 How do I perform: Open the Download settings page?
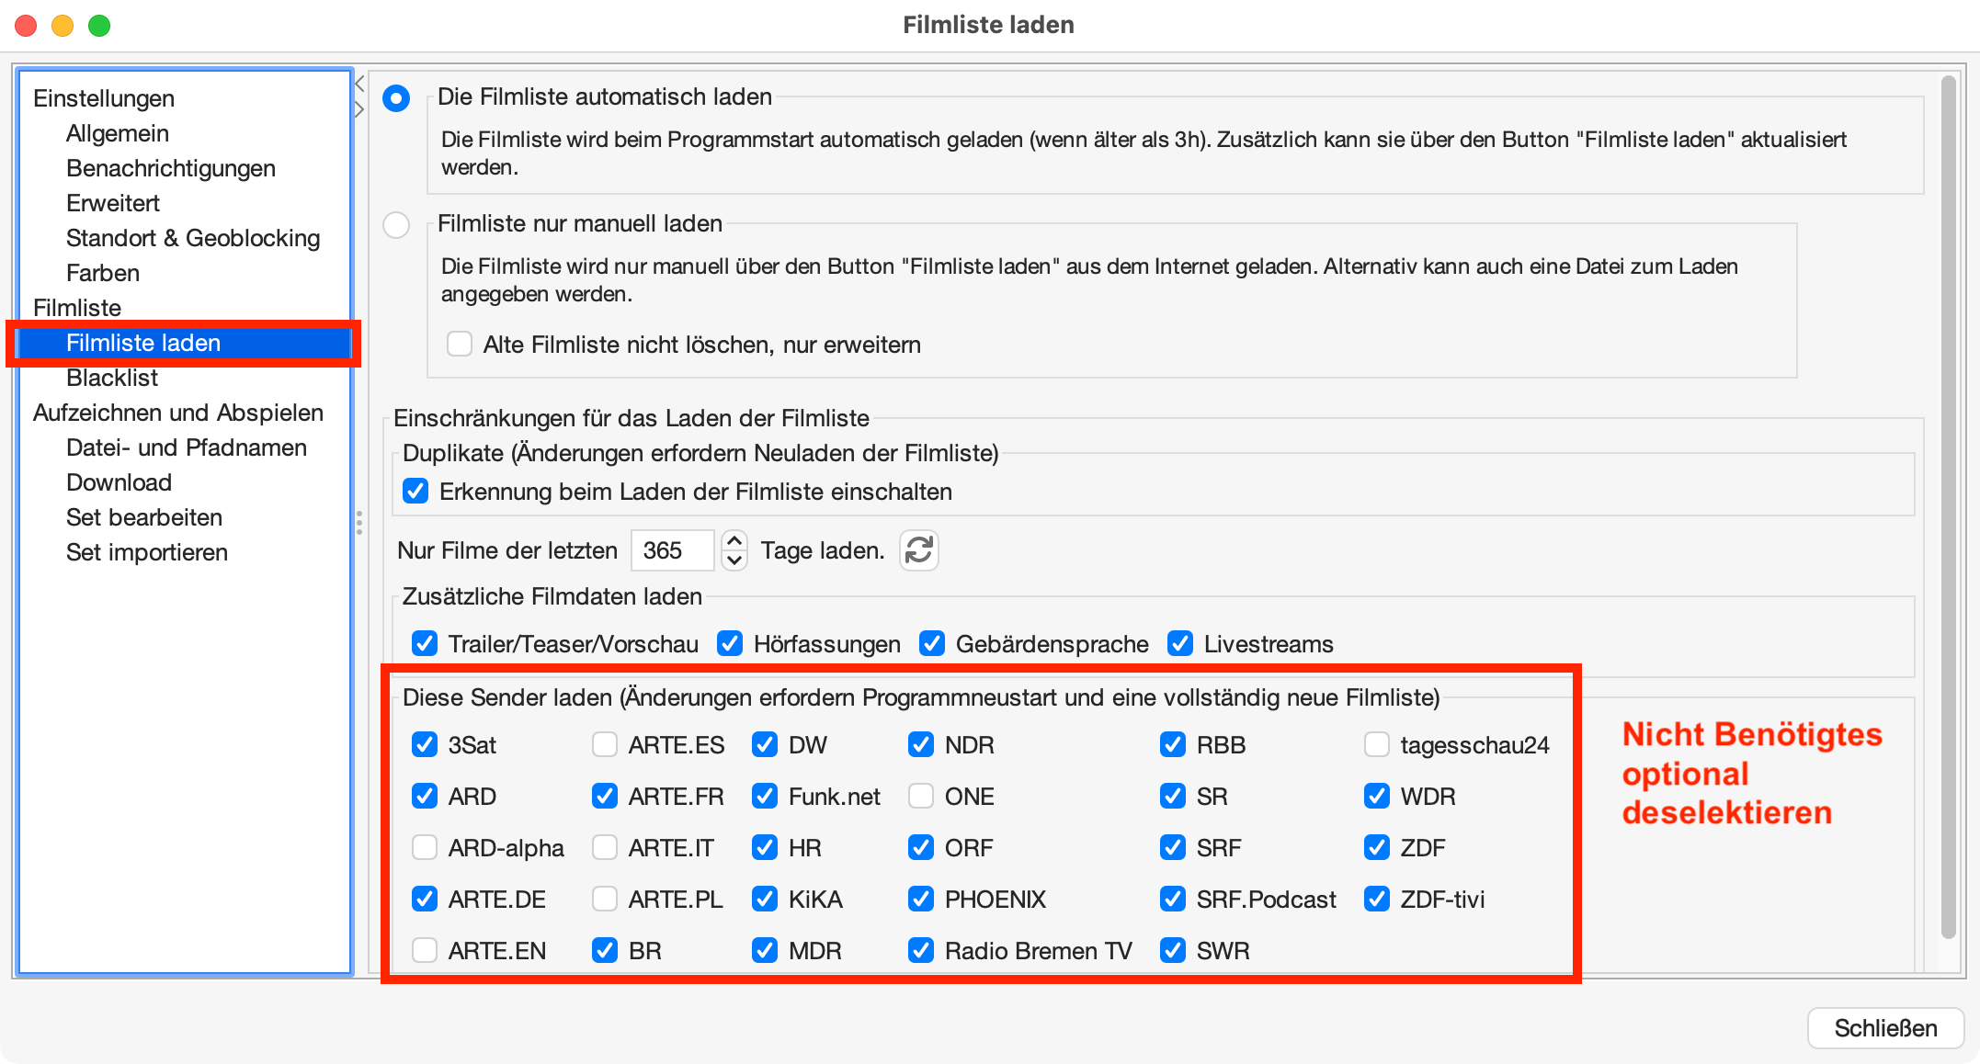[119, 482]
